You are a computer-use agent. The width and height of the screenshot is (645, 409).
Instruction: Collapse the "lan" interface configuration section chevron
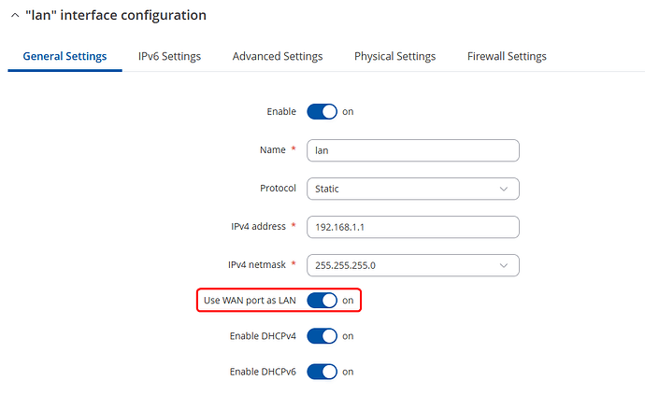coord(13,16)
